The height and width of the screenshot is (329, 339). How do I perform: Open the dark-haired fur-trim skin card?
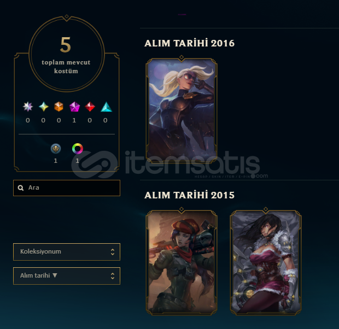click(266, 261)
